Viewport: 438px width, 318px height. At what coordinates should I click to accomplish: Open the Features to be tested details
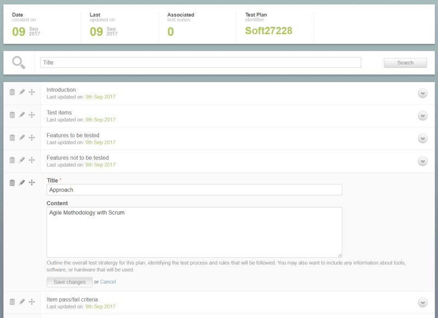[422, 138]
